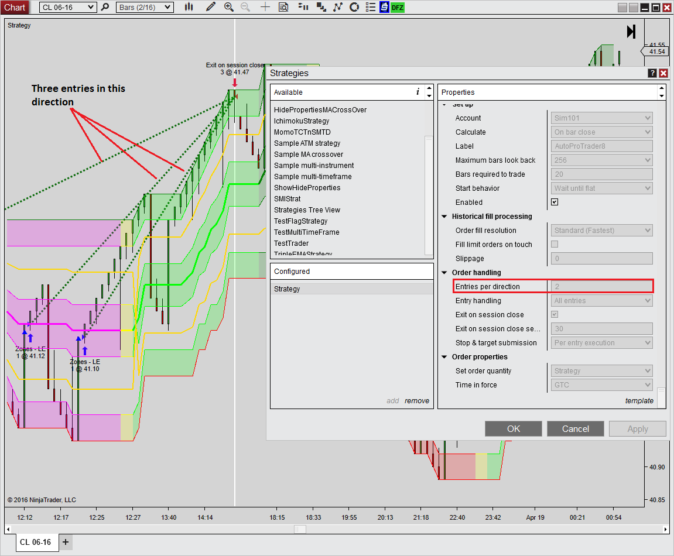Toggle Fill limit orders on touch checkbox
This screenshot has width=674, height=556.
point(555,244)
